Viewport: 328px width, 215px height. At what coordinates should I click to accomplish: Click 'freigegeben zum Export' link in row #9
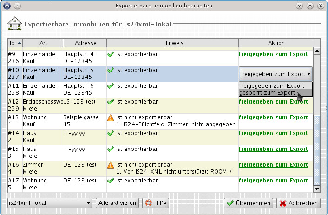[273, 54]
